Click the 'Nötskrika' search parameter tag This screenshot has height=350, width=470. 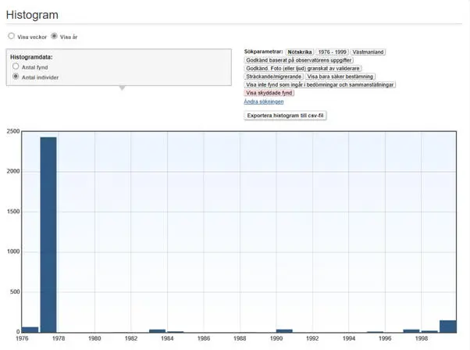coord(299,52)
